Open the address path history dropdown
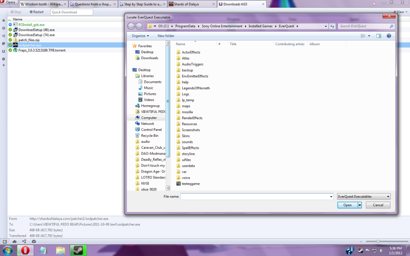Viewport: 410px width, 256px height. tap(326, 26)
